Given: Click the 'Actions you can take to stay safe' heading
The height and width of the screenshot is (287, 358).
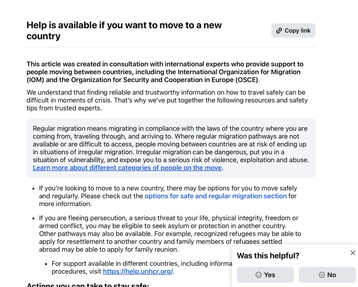Looking at the screenshot, I should [x=88, y=284].
